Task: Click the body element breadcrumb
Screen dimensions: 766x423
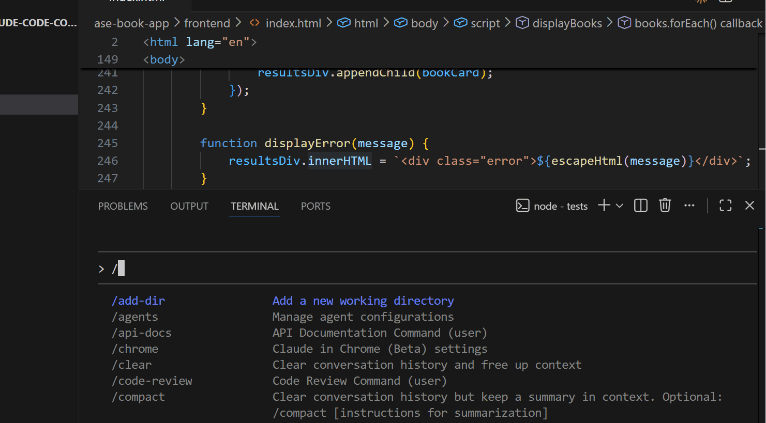Action: click(x=425, y=23)
